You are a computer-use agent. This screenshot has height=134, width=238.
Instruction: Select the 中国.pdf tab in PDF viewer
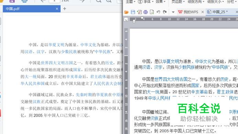(x=32, y=9)
